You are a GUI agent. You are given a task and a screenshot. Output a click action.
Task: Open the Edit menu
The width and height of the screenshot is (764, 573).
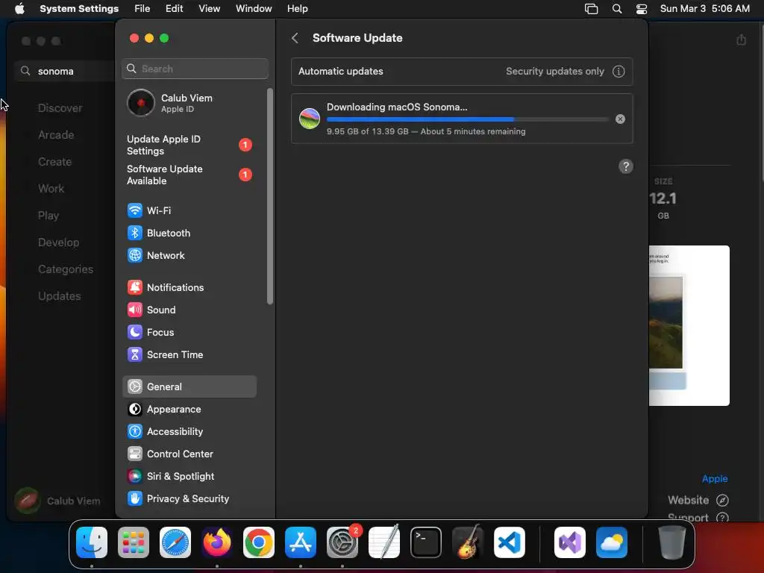click(174, 9)
